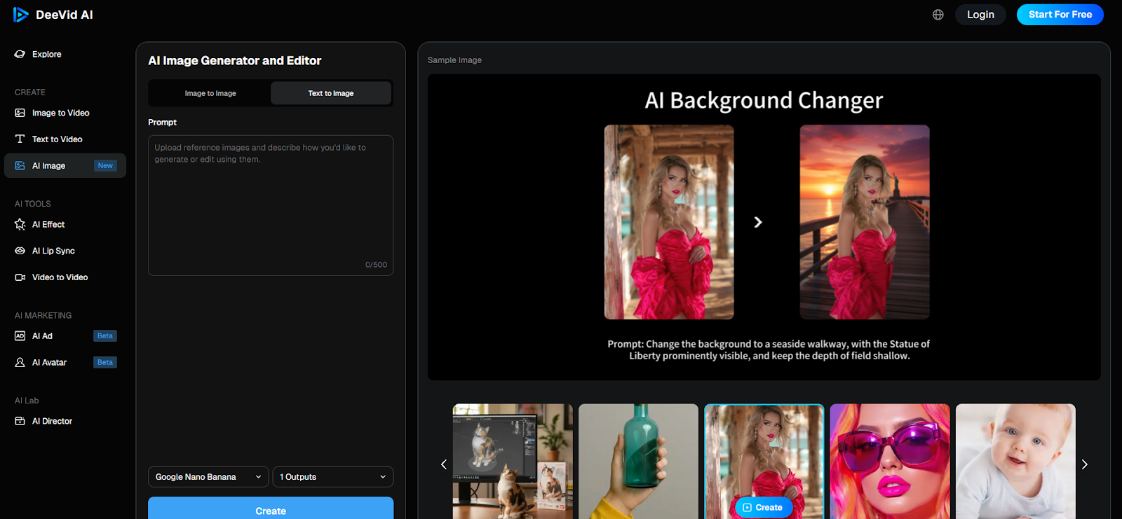Open the AI Effect star icon

[20, 225]
